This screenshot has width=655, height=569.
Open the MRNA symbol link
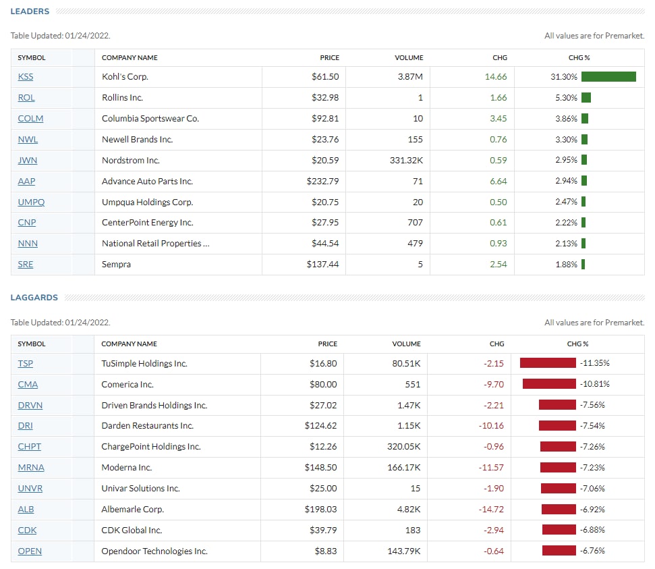(31, 468)
